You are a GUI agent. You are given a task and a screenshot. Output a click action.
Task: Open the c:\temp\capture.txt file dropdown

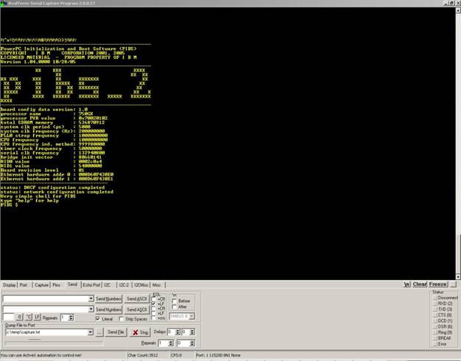click(x=91, y=332)
